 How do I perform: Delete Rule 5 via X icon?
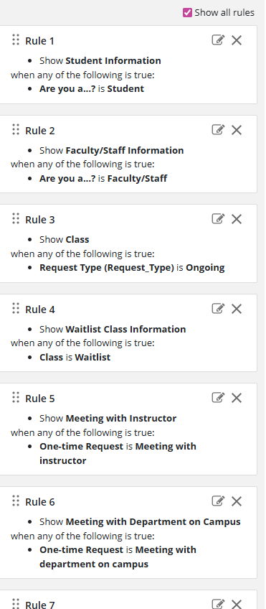237,398
